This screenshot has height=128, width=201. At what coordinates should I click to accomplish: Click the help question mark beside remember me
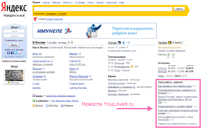pyautogui.click(x=24, y=41)
